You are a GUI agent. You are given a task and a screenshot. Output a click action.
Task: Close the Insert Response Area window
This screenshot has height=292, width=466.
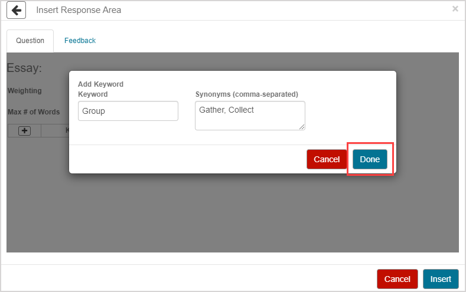455,9
